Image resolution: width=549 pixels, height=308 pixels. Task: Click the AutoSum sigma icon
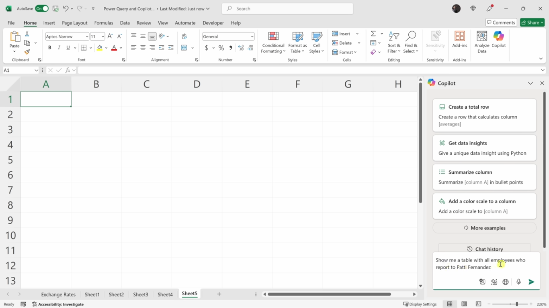click(373, 34)
